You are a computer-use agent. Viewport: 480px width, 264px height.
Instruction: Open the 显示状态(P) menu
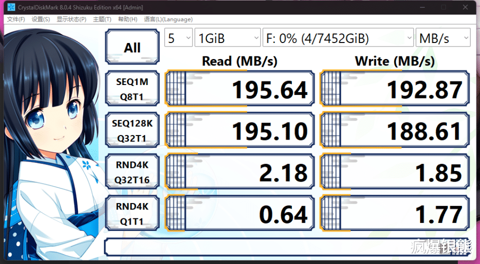71,19
